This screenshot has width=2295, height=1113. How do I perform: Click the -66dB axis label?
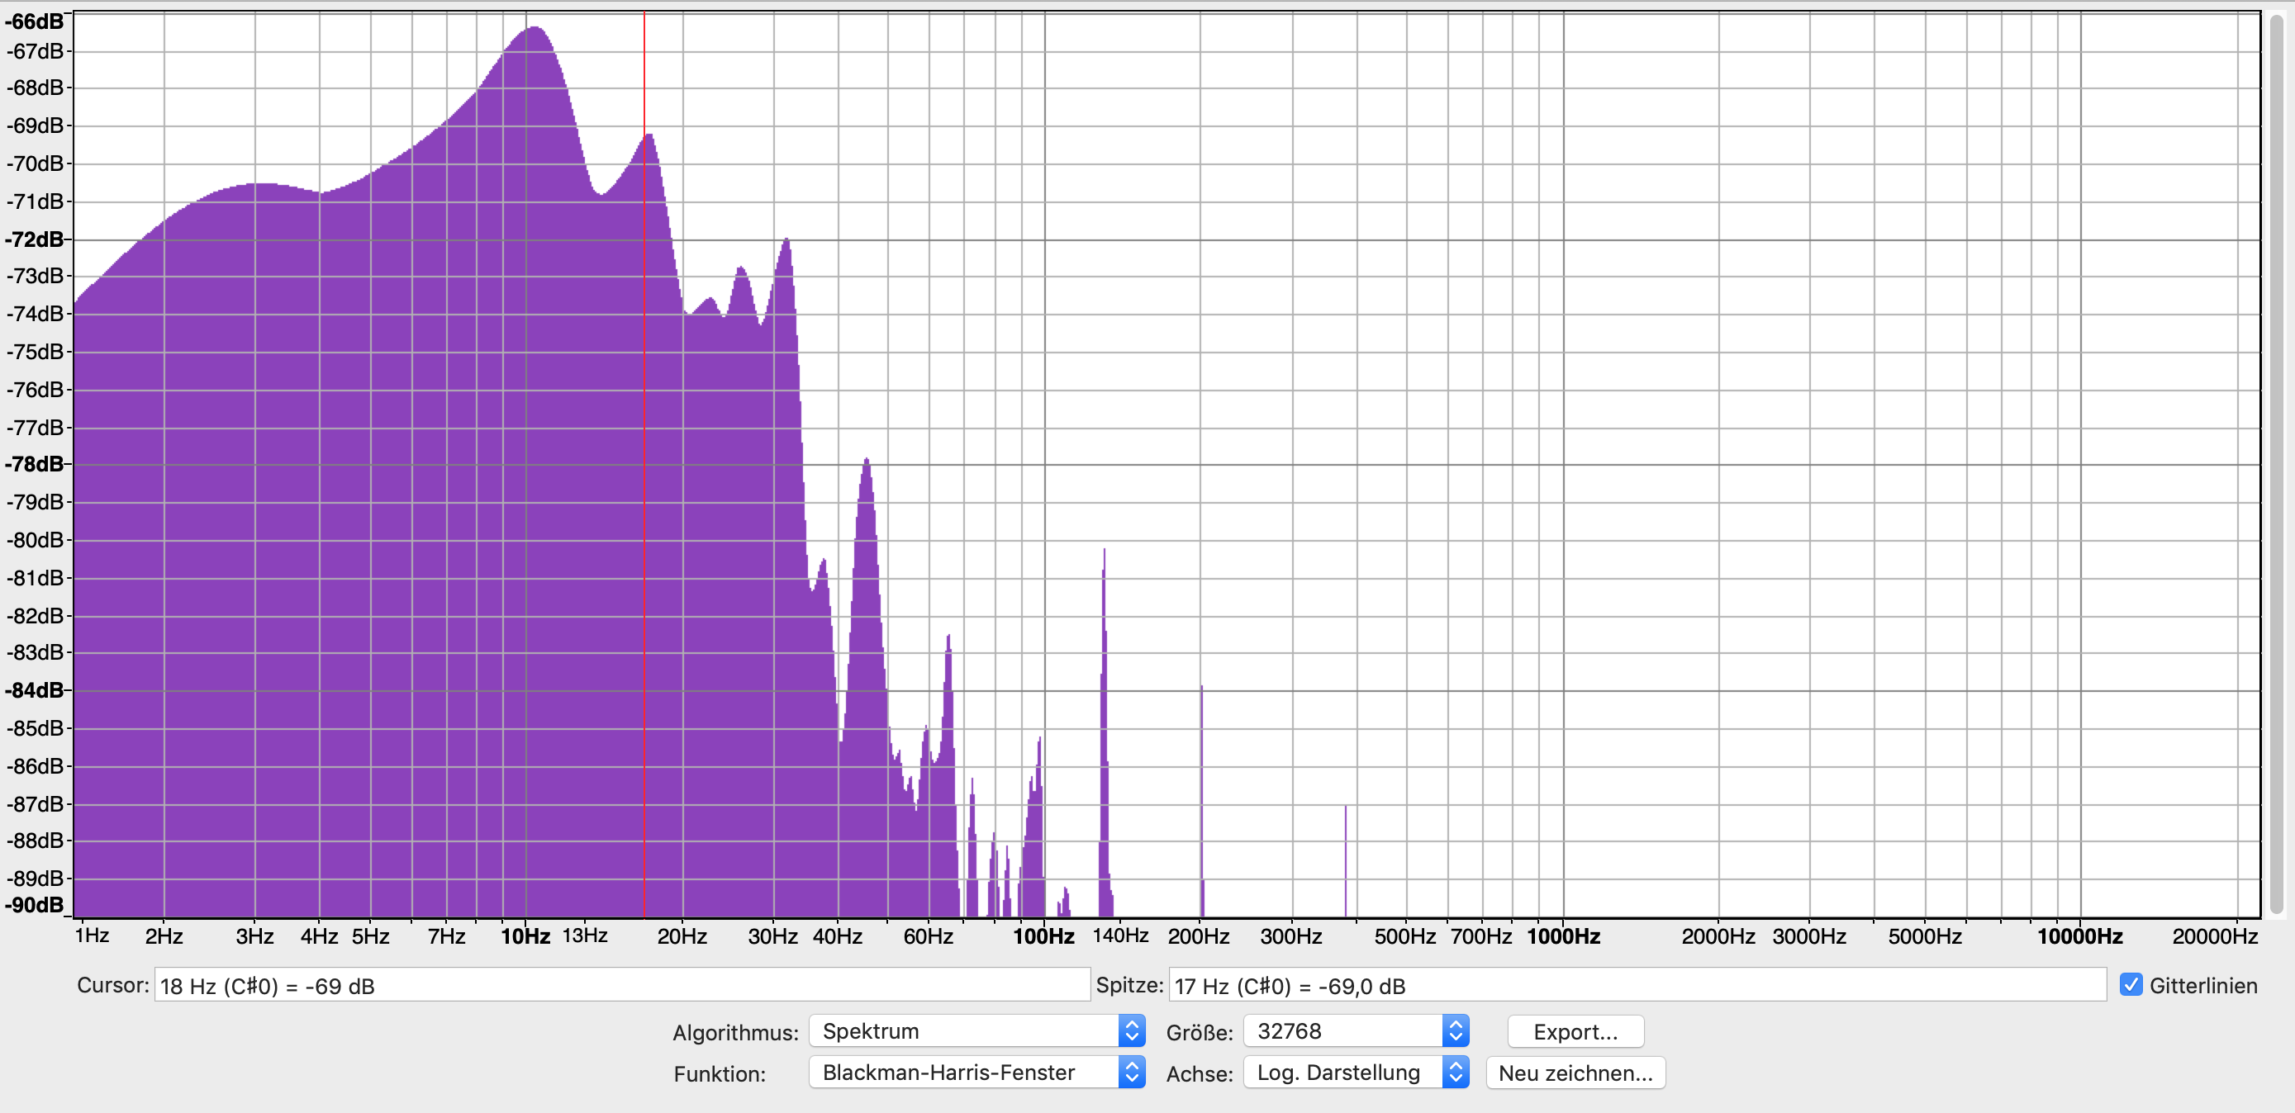tap(34, 21)
